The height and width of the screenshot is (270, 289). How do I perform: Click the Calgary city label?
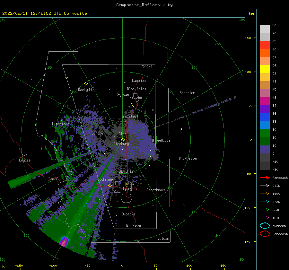pyautogui.click(x=125, y=189)
